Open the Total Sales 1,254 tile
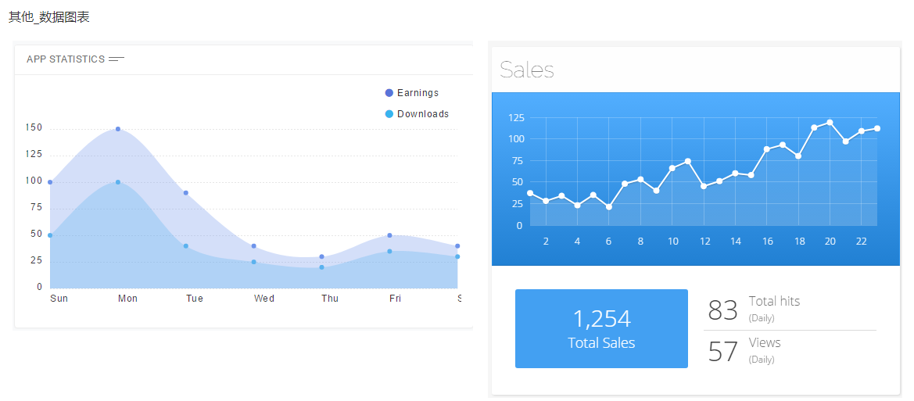Image resolution: width=914 pixels, height=401 pixels. [601, 328]
